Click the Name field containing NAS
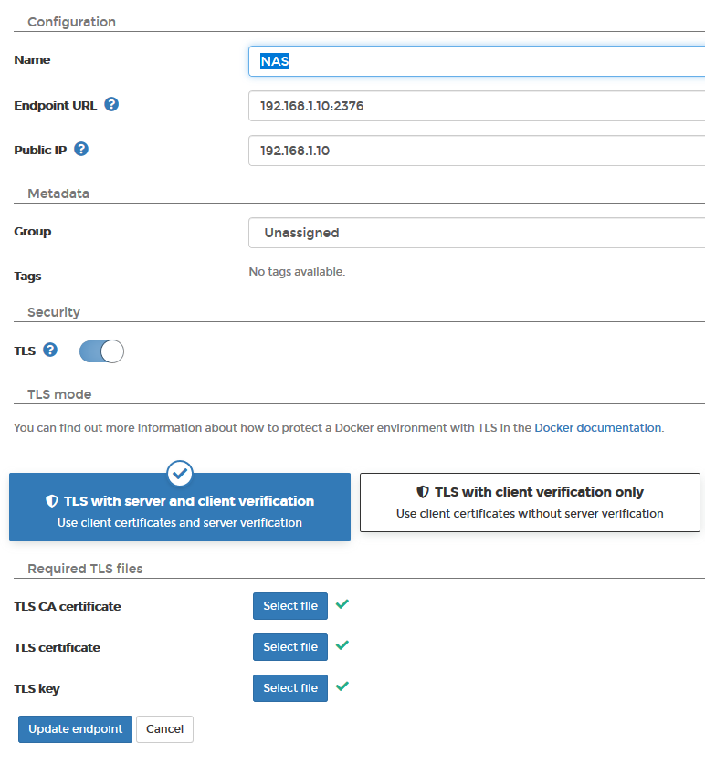 pyautogui.click(x=477, y=61)
